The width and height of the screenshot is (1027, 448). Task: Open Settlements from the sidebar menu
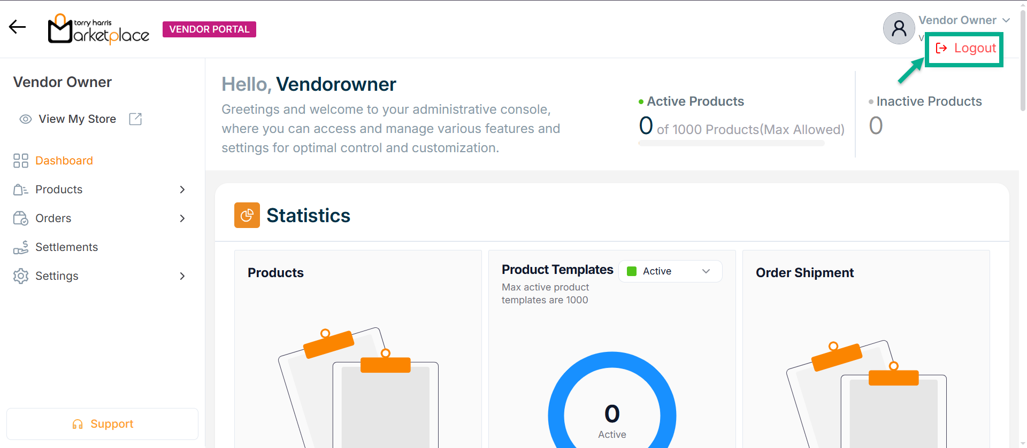(66, 247)
